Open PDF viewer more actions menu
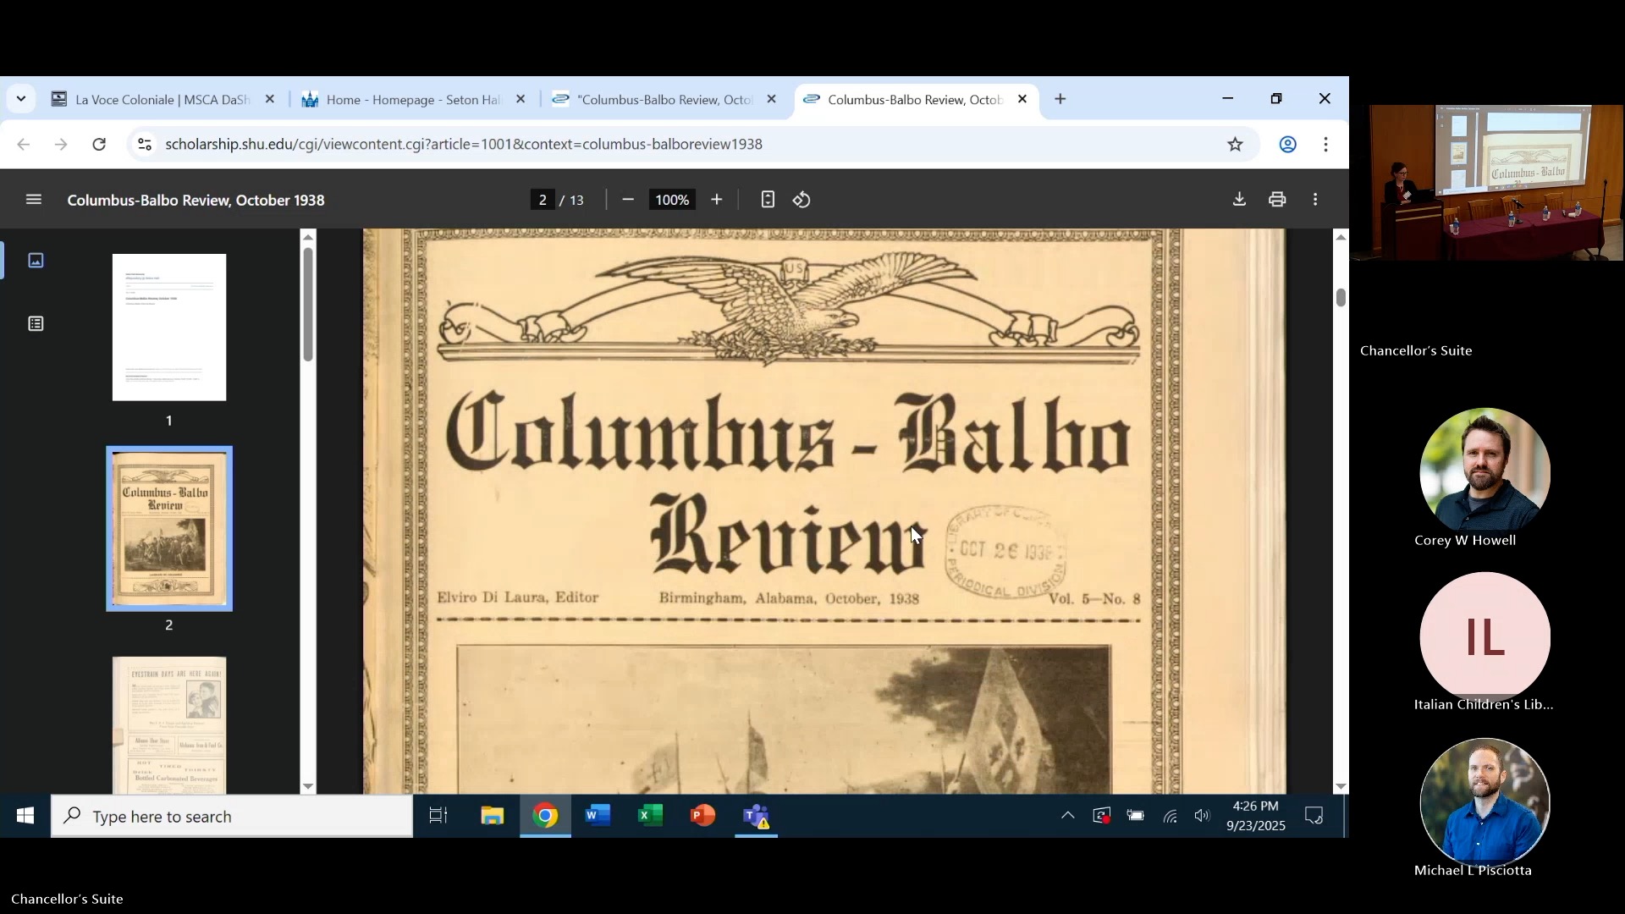The width and height of the screenshot is (1625, 914). point(1315,200)
